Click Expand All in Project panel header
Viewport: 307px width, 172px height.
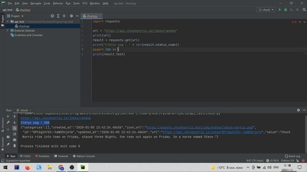[x=58, y=16]
